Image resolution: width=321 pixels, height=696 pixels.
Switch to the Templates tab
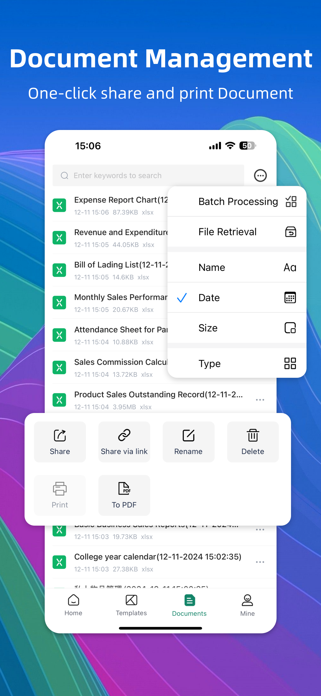pyautogui.click(x=131, y=605)
